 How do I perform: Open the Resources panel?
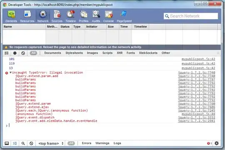(x=27, y=16)
